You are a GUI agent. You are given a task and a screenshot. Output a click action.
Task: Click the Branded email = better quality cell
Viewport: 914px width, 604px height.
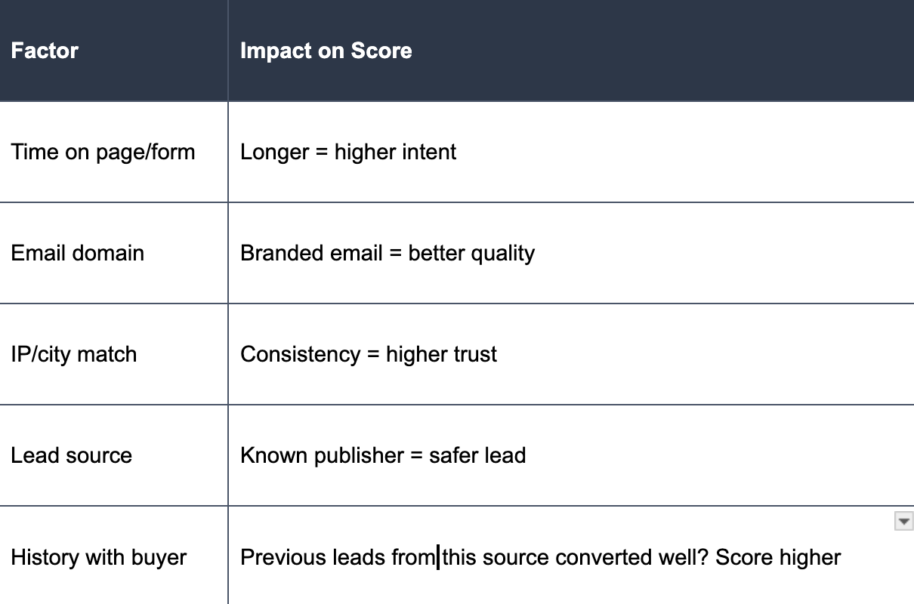tap(571, 253)
